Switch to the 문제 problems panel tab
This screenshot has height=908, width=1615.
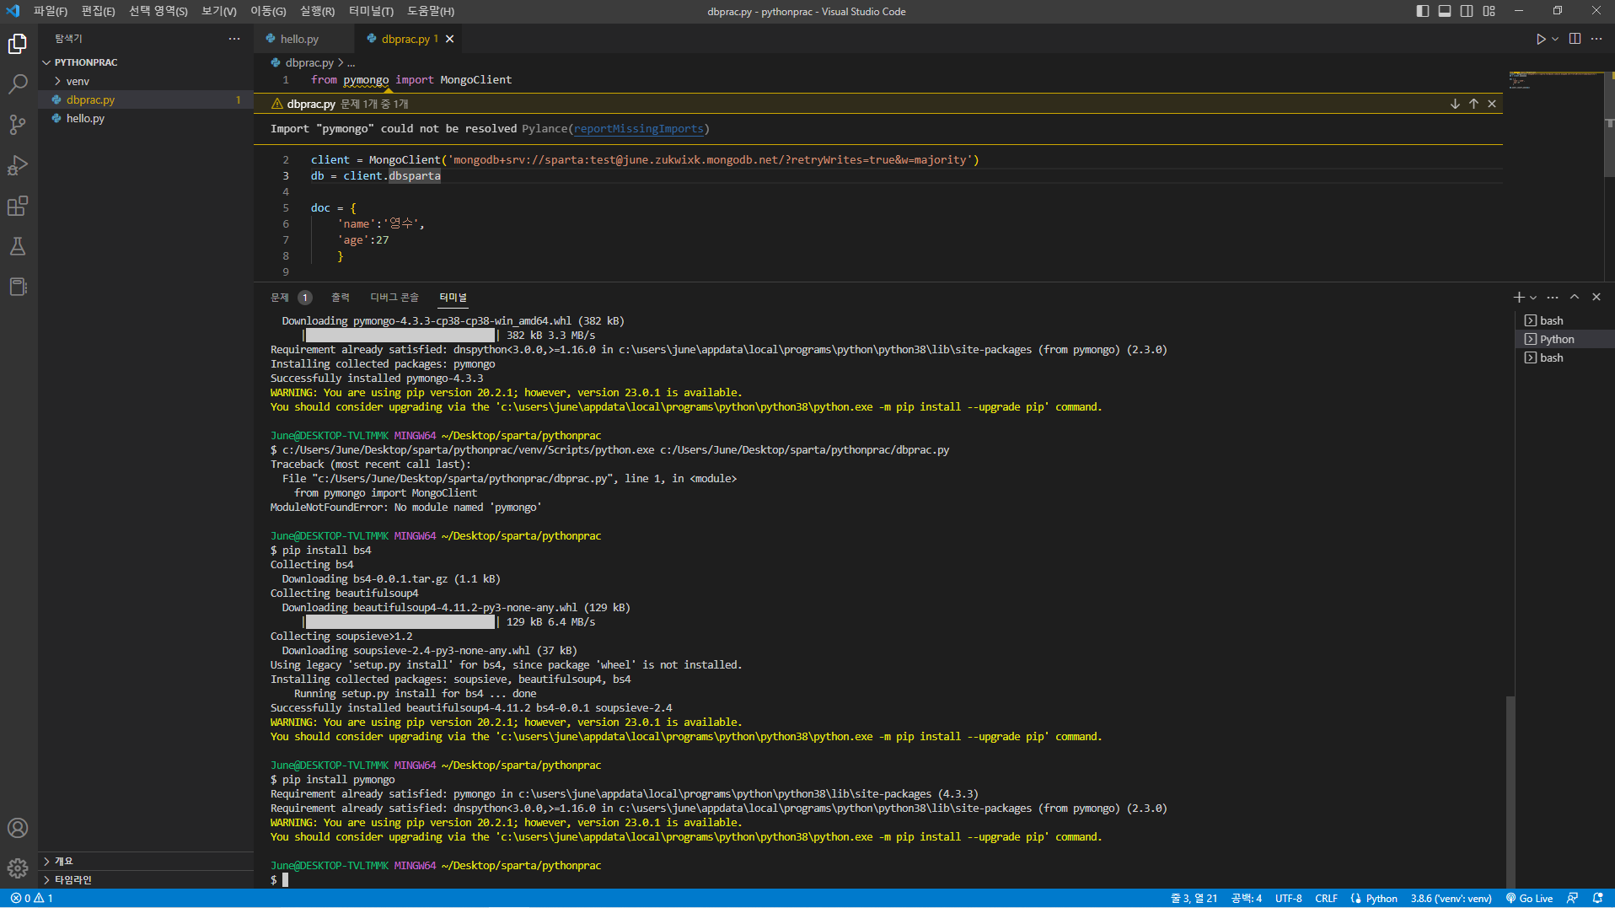pos(291,298)
